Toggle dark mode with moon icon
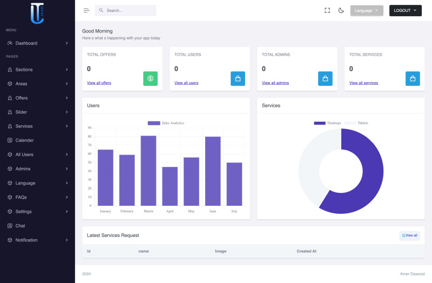The height and width of the screenshot is (283, 432). (341, 10)
